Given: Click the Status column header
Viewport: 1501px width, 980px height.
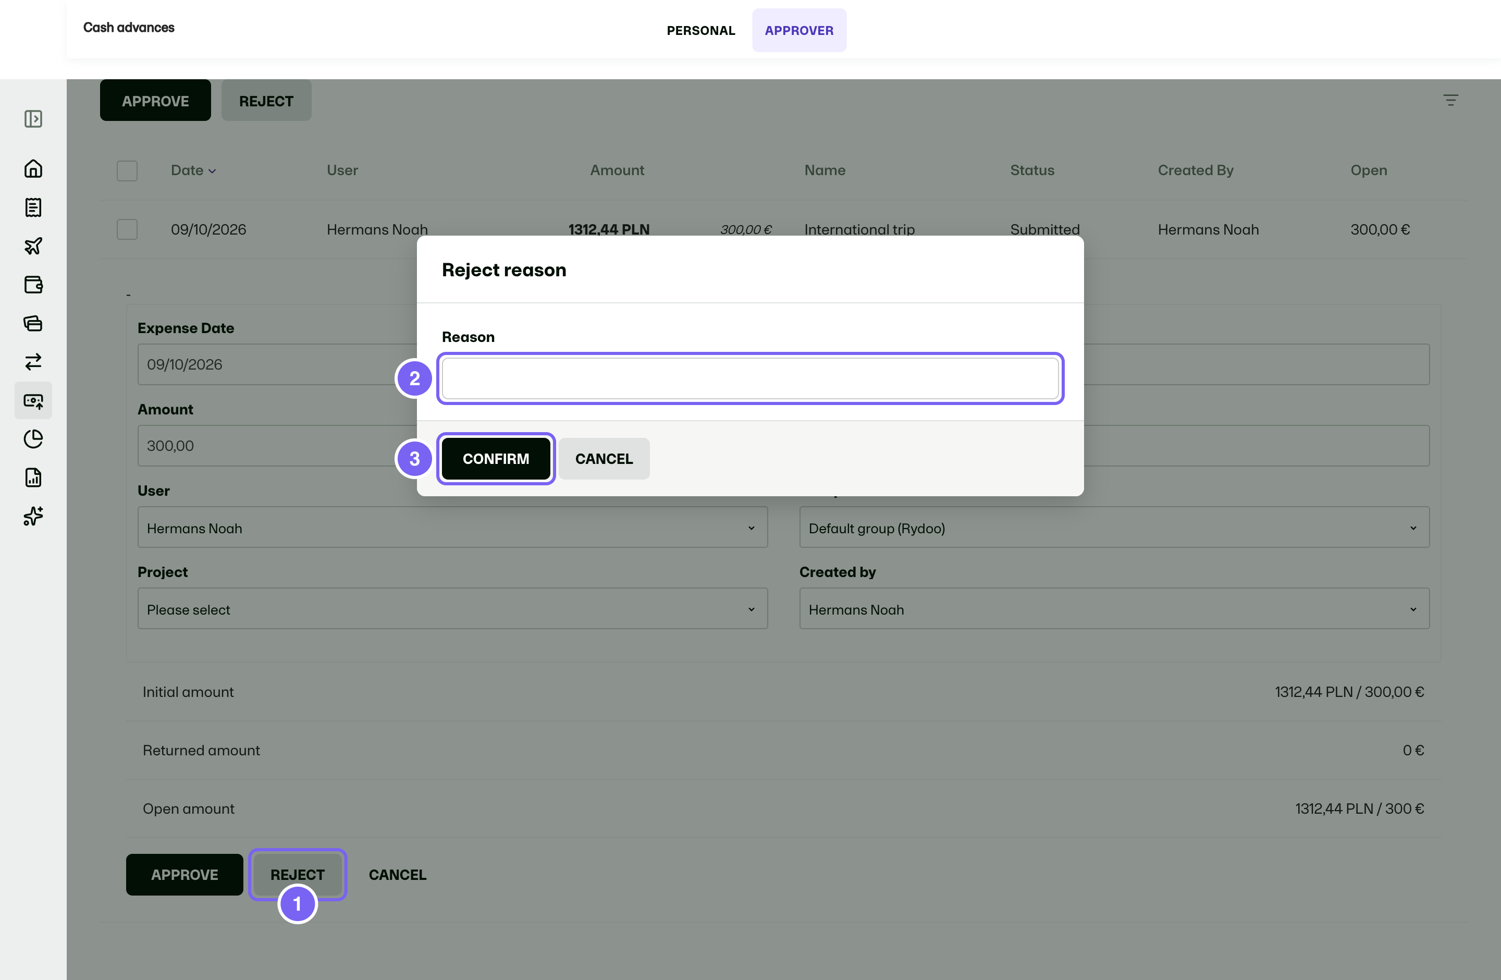Looking at the screenshot, I should pos(1032,170).
